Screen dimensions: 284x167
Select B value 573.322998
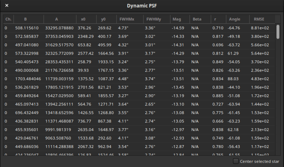[27, 53]
